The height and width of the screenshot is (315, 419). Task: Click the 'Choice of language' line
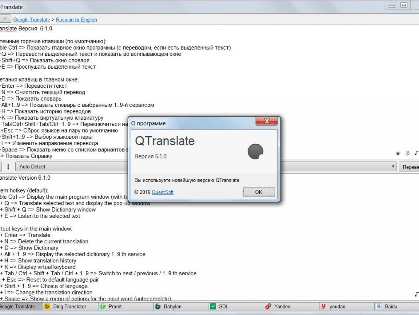(44, 286)
